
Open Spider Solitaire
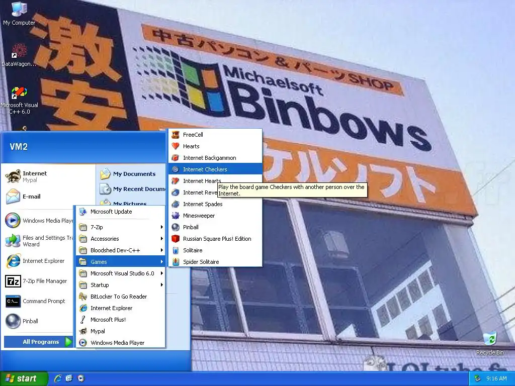pyautogui.click(x=215, y=262)
